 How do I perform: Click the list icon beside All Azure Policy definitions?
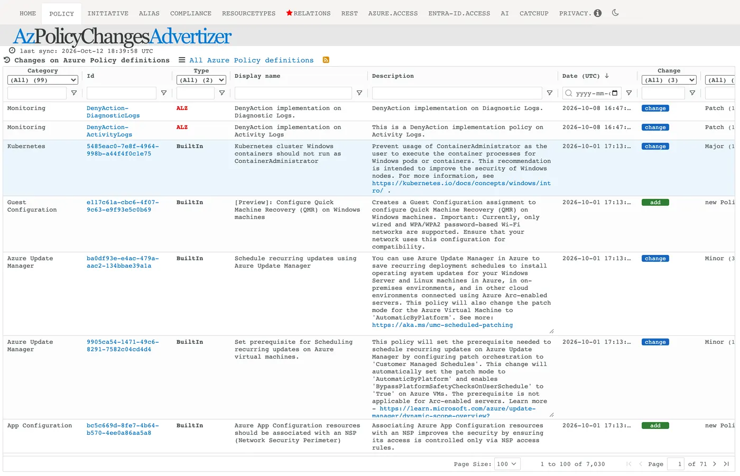pyautogui.click(x=182, y=60)
